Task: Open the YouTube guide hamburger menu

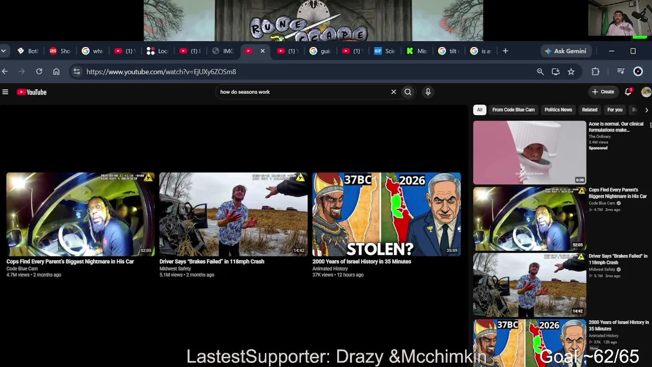Action: point(5,92)
